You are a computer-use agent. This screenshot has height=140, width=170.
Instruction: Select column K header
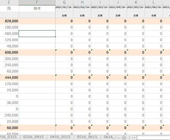136,2
